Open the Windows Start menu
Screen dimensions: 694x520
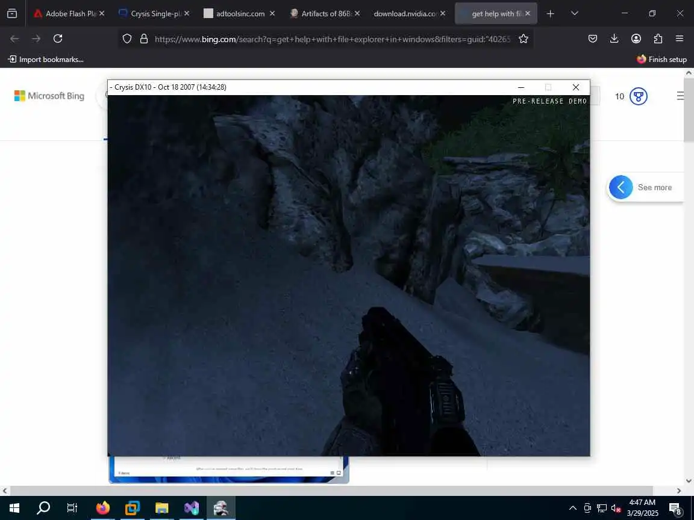14,508
